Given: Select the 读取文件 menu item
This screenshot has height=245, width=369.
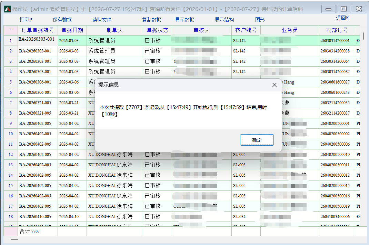Looking at the screenshot, I should (x=102, y=20).
